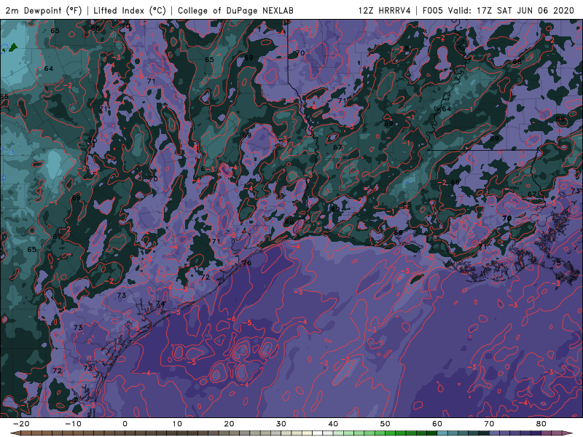Viewport: 583px width, 437px height.
Task: Click the 10 tick label on the color scale
Action: [x=177, y=424]
